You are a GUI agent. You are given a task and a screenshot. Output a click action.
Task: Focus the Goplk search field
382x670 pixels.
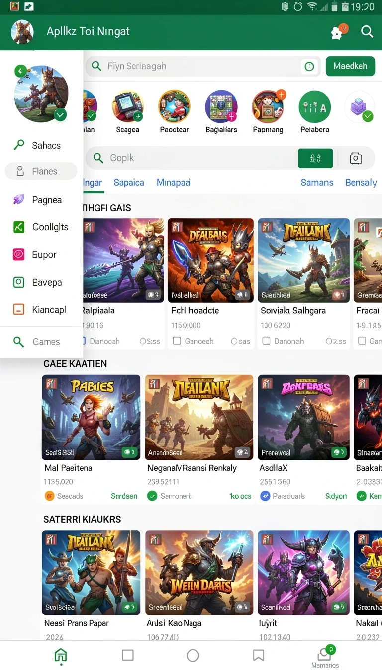pos(191,158)
